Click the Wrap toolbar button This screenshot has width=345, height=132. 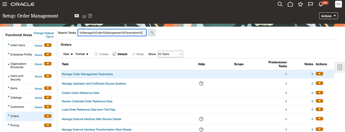coord(138,54)
